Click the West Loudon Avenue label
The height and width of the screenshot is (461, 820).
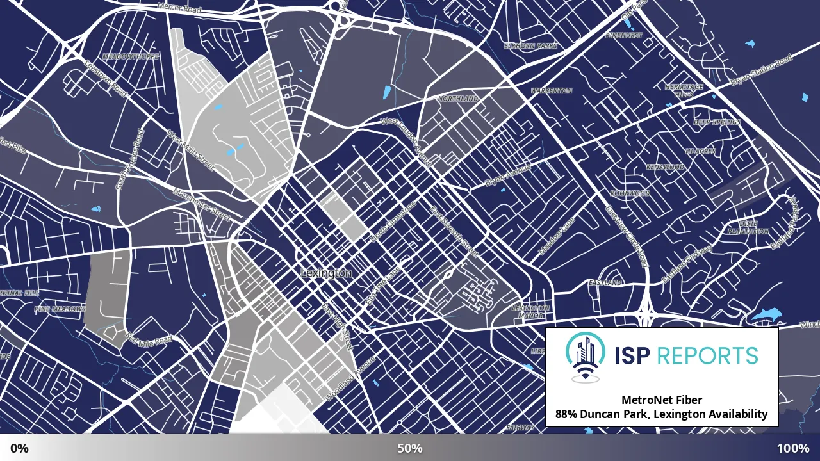click(x=406, y=142)
